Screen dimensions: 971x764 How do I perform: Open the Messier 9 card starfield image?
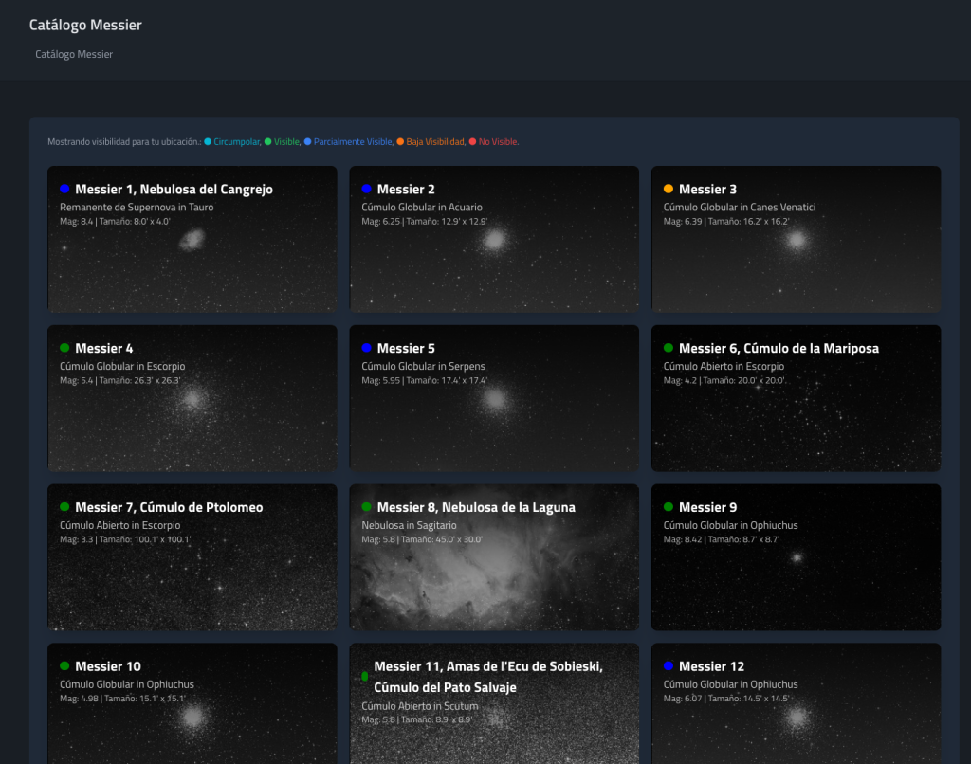click(x=797, y=557)
